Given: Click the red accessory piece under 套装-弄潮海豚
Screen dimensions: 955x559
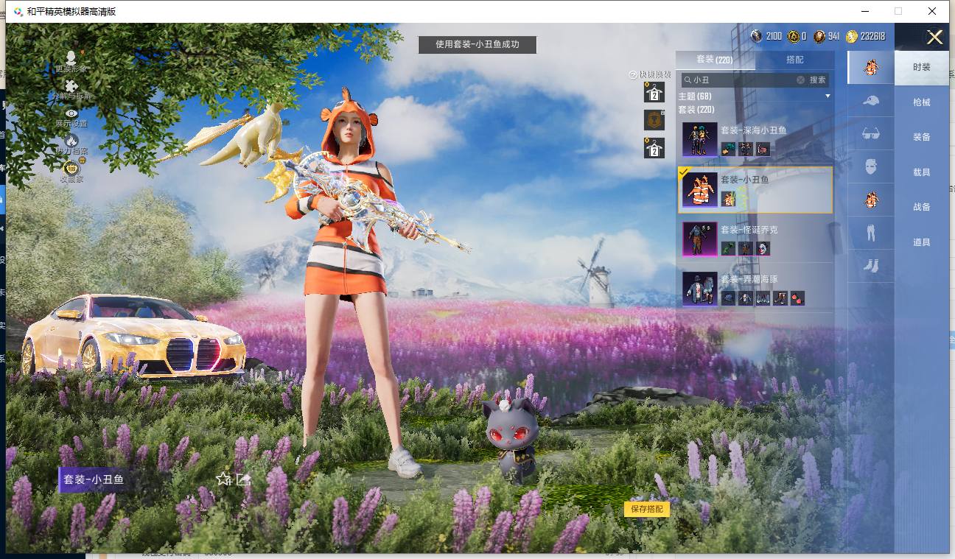Looking at the screenshot, I should coord(797,298).
